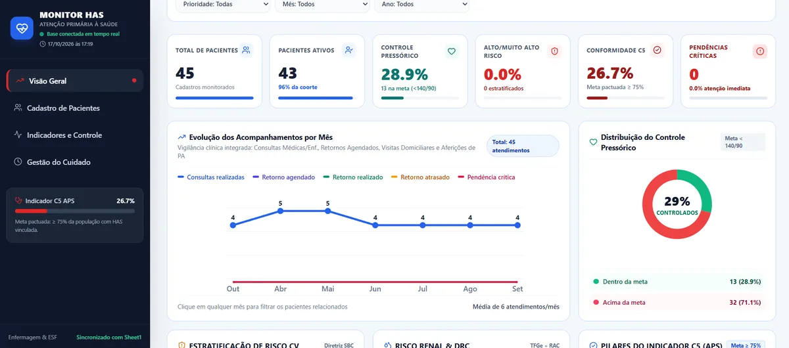The width and height of the screenshot is (789, 348).
Task: Open Indicadores e Controle section
Action: point(75,135)
